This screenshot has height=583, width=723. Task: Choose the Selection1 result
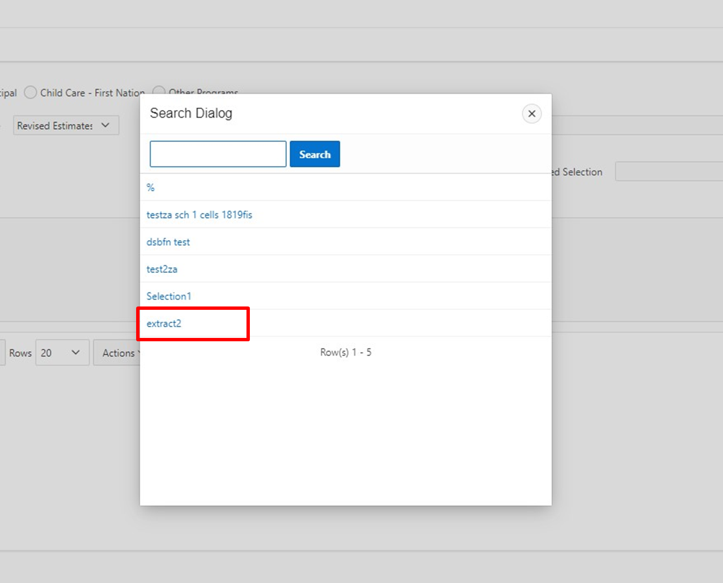(x=169, y=296)
